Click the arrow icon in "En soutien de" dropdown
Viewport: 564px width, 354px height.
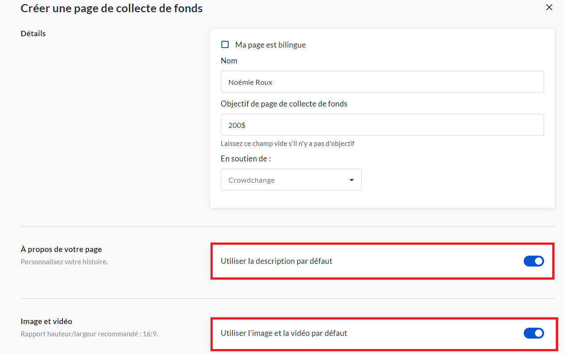[352, 180]
